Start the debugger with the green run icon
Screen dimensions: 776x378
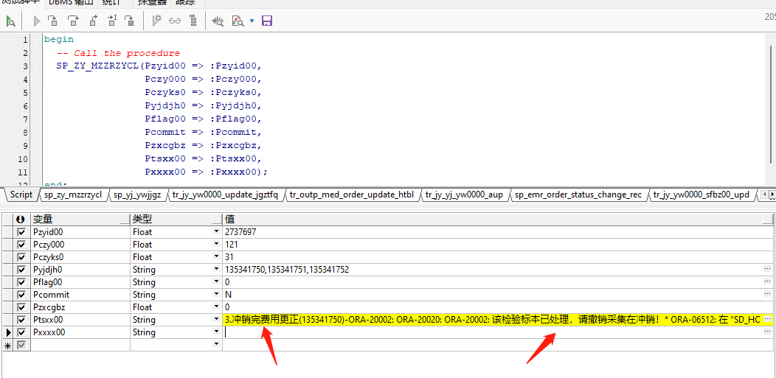click(x=10, y=21)
